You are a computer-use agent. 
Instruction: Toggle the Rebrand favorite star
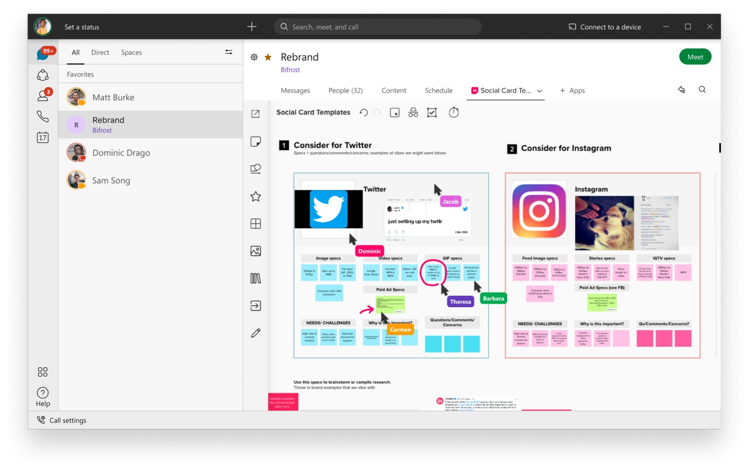268,57
